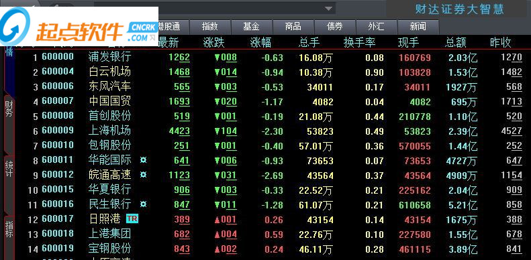Screen dimensions: 531x260
Task: Click total volume 61.07万 for 民生银行
Action: [x=316, y=205]
